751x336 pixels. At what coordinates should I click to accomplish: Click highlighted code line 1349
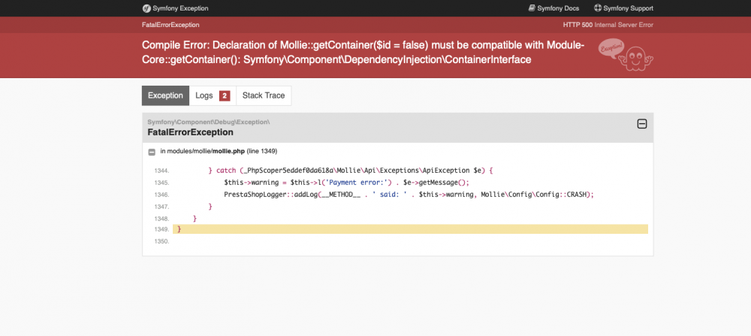coord(409,229)
